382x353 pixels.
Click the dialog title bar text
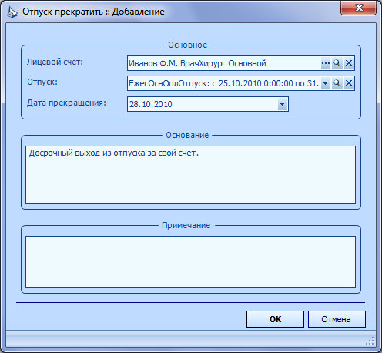[93, 12]
